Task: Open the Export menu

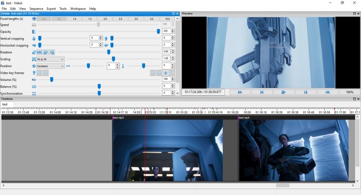Action: [x=51, y=9]
